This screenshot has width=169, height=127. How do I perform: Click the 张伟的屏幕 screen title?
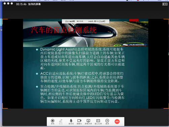pyautogui.click(x=34, y=4)
